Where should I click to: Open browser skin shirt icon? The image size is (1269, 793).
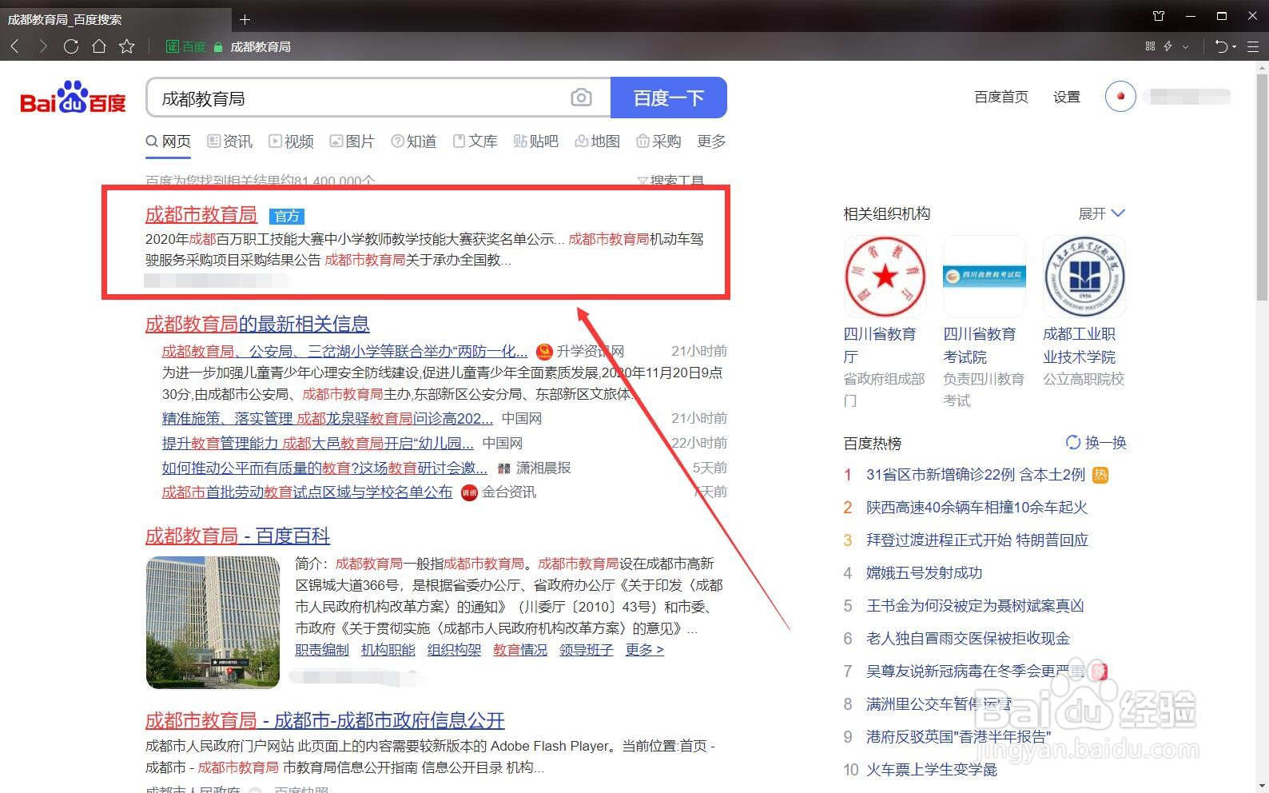(x=1159, y=16)
